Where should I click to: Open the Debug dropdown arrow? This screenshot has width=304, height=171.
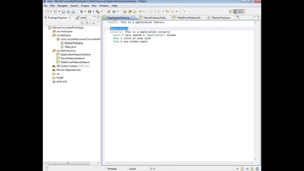[85, 11]
